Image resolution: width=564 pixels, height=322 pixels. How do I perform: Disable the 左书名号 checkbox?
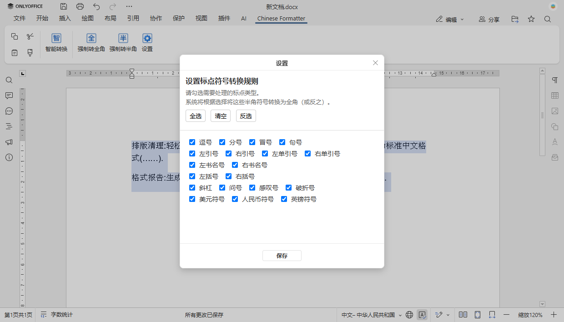(192, 165)
